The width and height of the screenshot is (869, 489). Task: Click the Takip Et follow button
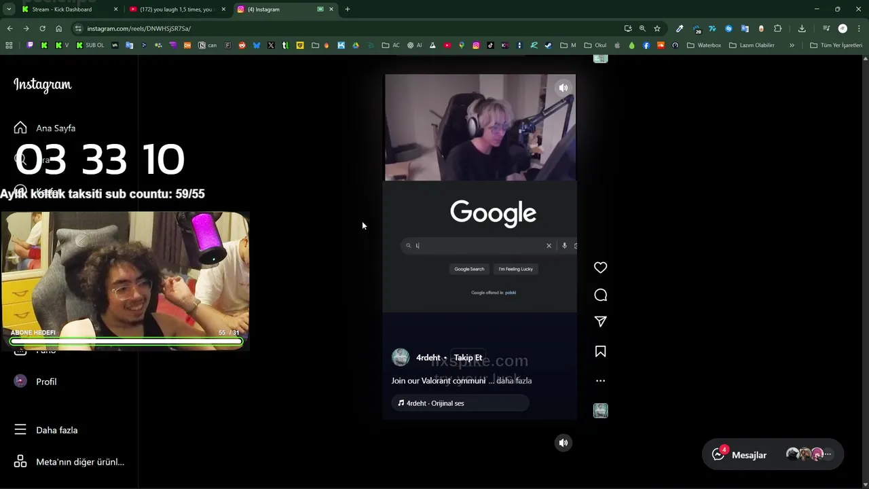pos(468,358)
